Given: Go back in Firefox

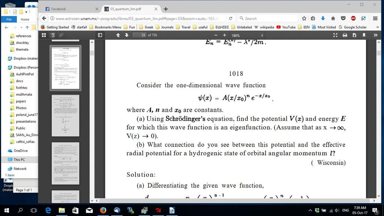Looking at the screenshot, I should (44, 18).
